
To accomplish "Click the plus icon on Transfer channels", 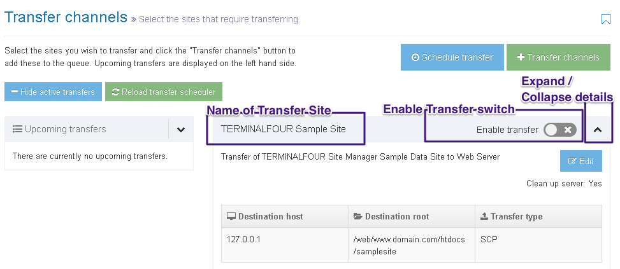I will click(x=521, y=57).
